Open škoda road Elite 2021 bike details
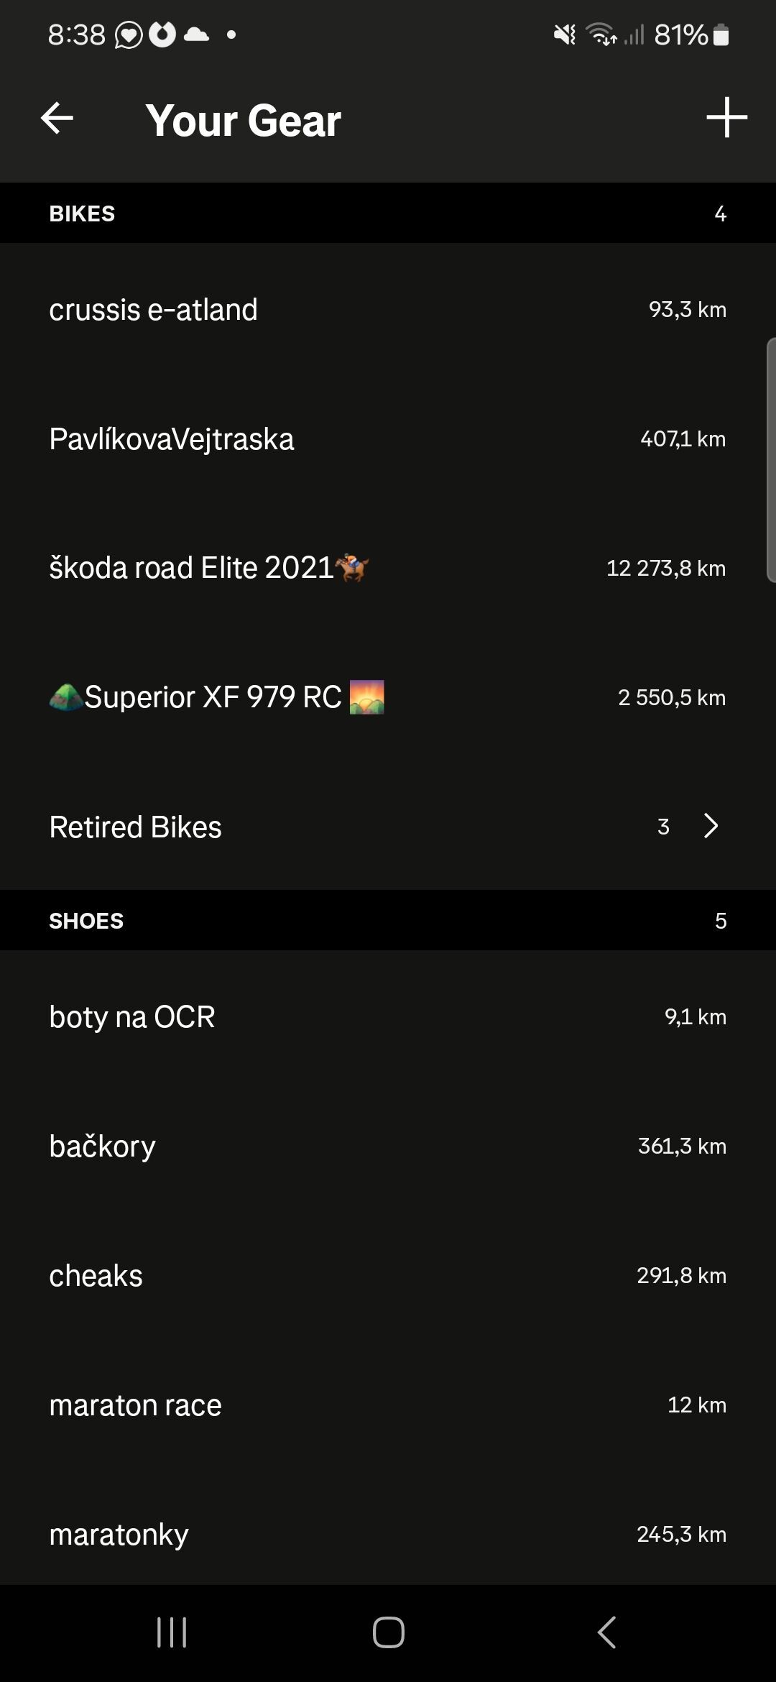The height and width of the screenshot is (1682, 776). coord(388,568)
